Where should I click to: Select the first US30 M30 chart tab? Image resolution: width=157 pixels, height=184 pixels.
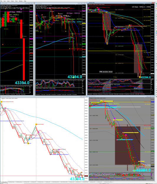pyautogui.click(x=4, y=182)
